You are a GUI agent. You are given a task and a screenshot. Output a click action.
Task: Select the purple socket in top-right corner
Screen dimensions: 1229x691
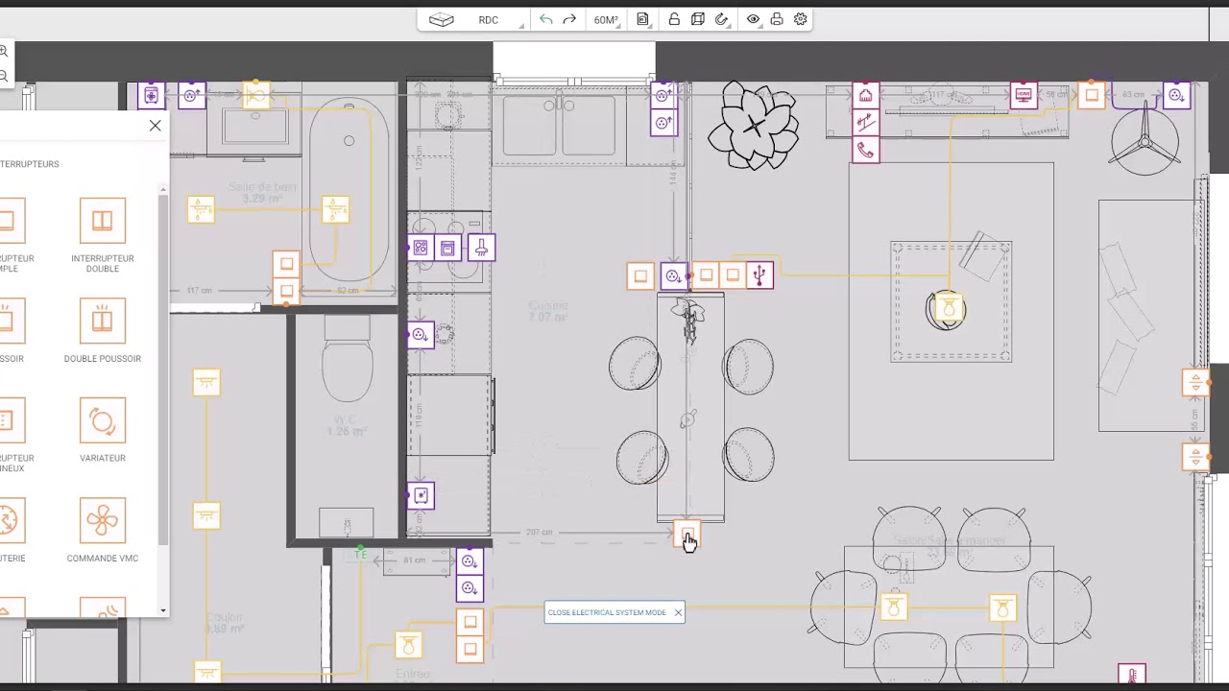(1176, 95)
